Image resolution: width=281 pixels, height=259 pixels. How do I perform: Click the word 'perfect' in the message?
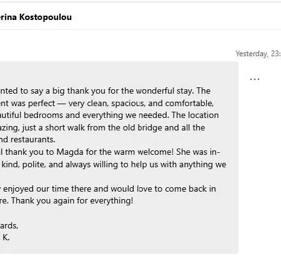coord(42,104)
